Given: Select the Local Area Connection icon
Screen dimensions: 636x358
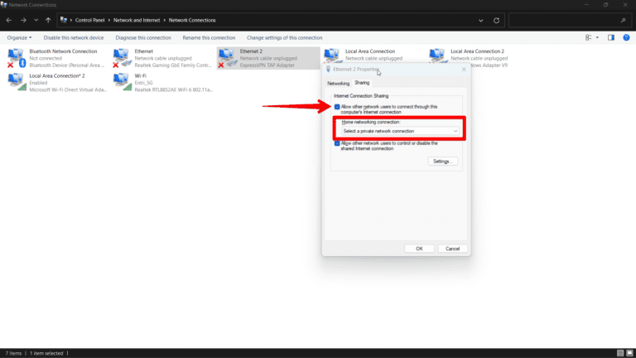Looking at the screenshot, I should pos(332,55).
